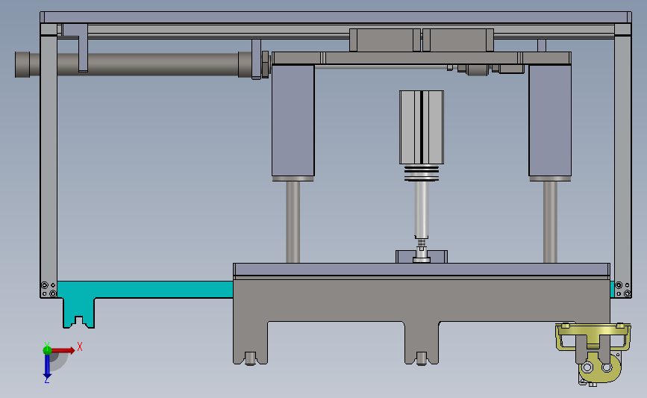The width and height of the screenshot is (647, 398).
Task: Select the screws at lower-left frame corner
Action: (49, 290)
